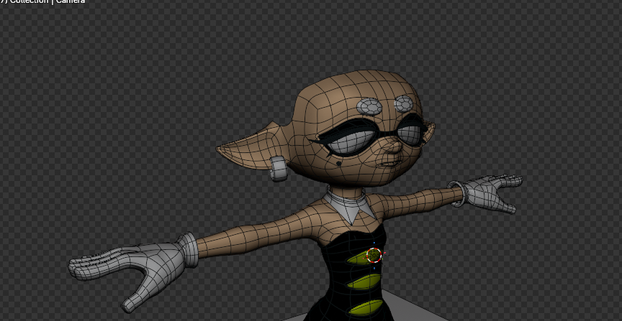The image size is (622, 321).
Task: Select the bottom yellow-green slit on the dress
Action: coord(365,308)
